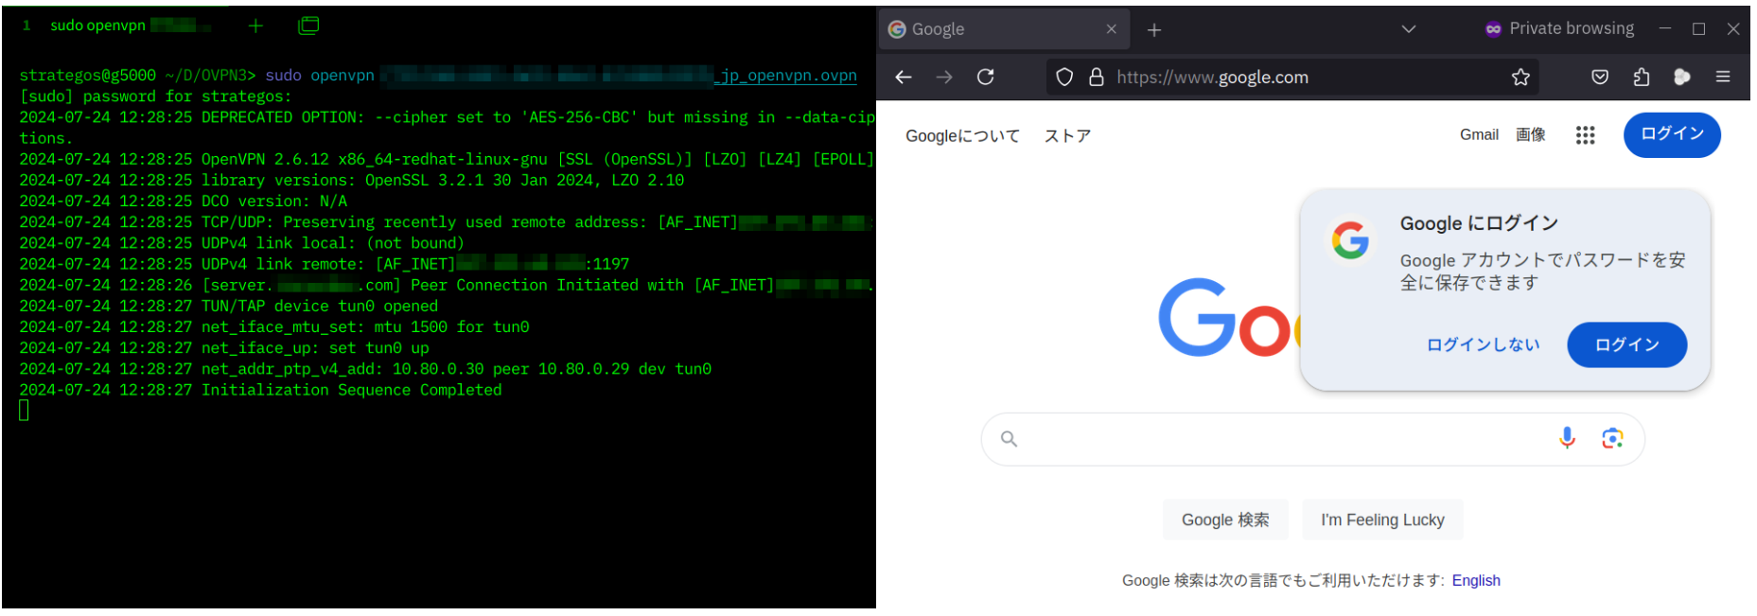Click the top-right blue 'ログイン' button

click(1672, 134)
